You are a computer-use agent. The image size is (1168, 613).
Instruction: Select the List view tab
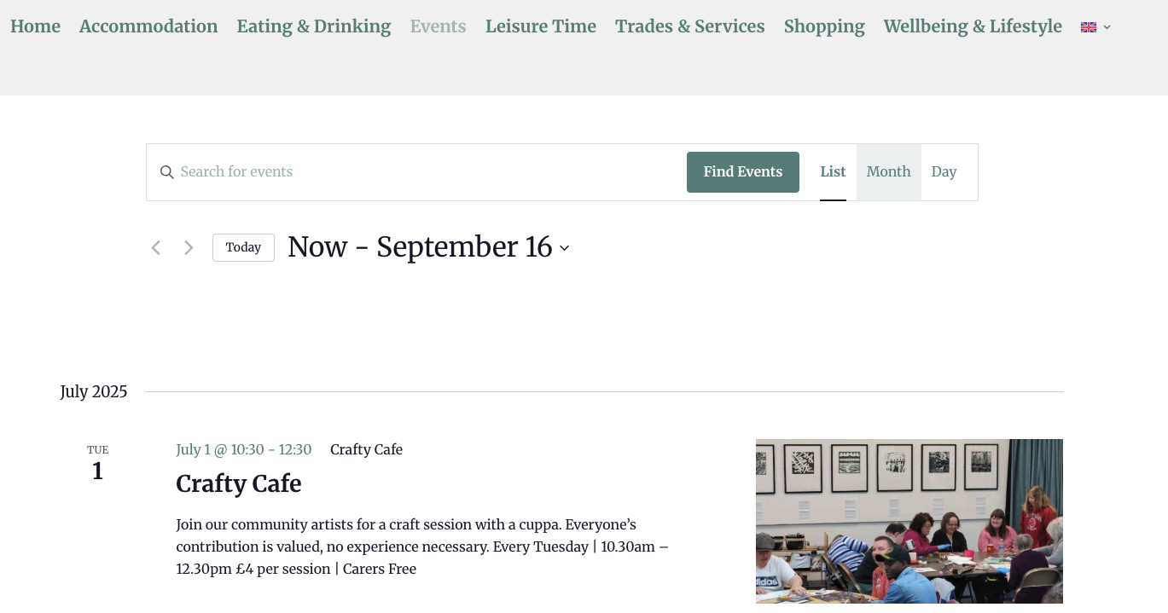pyautogui.click(x=833, y=172)
